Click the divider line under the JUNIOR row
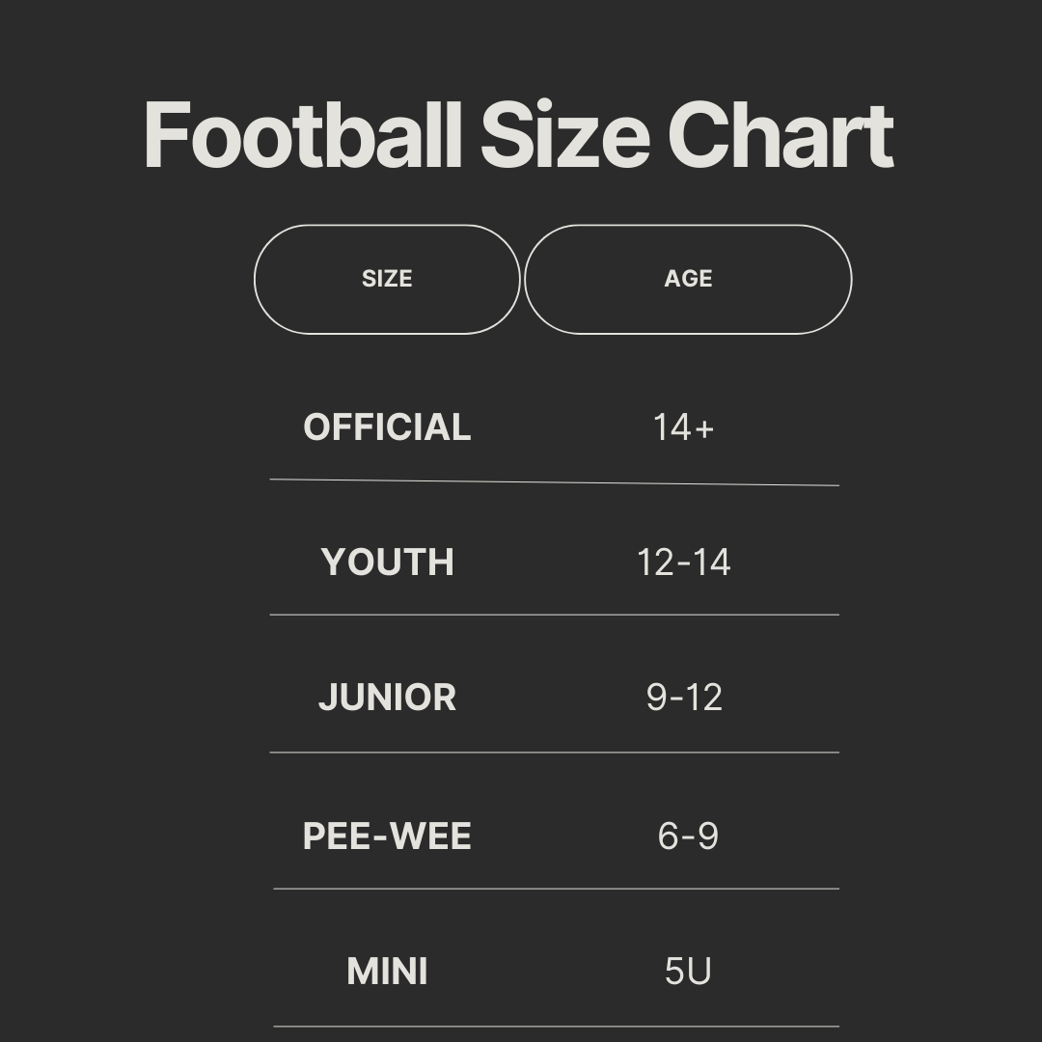Image resolution: width=1042 pixels, height=1042 pixels. 555,752
